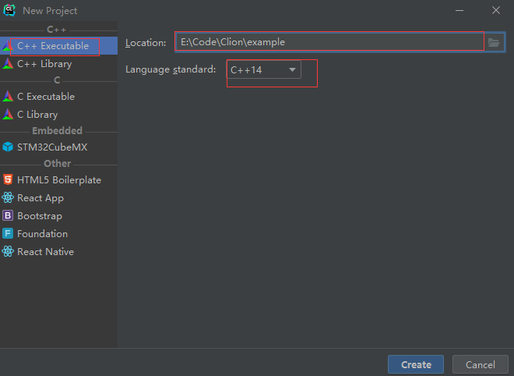Select C++ Library project type
514x376 pixels.
click(x=58, y=64)
